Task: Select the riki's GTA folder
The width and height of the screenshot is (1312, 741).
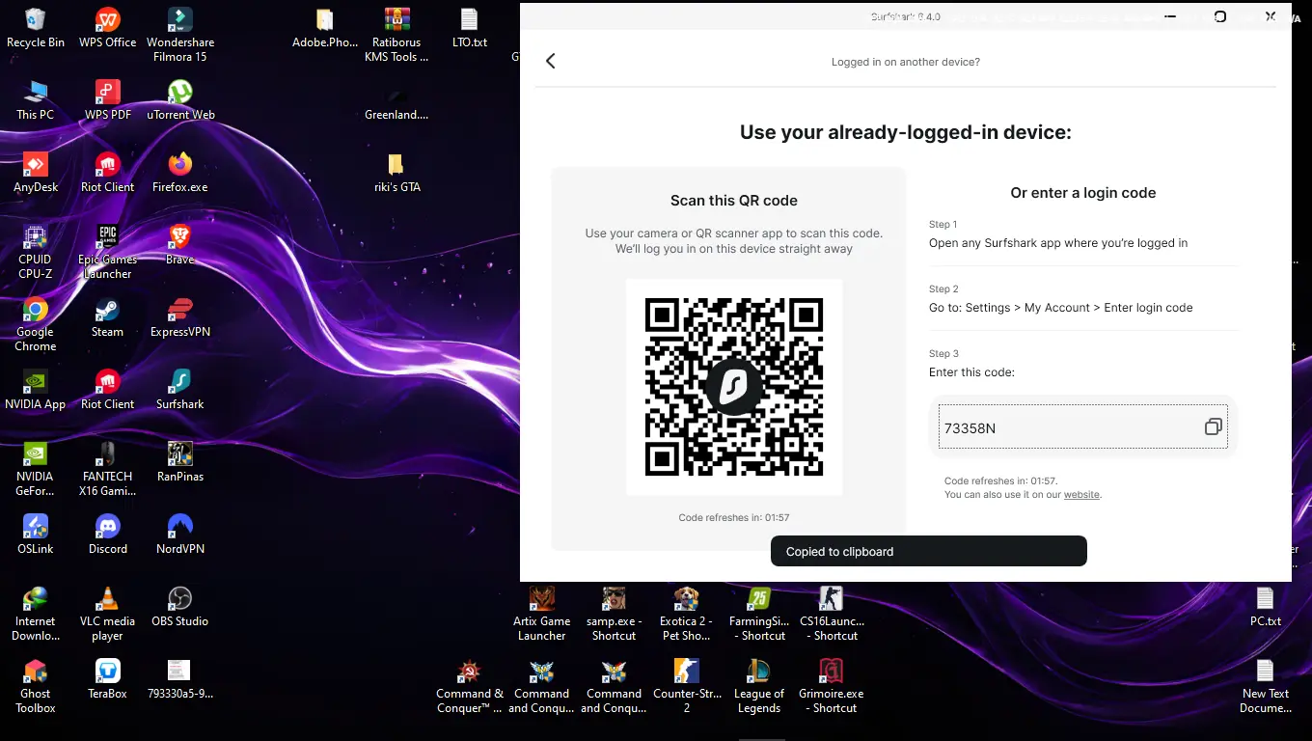Action: [396, 173]
